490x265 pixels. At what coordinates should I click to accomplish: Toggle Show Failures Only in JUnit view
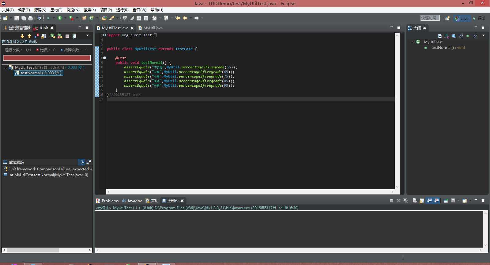36,36
